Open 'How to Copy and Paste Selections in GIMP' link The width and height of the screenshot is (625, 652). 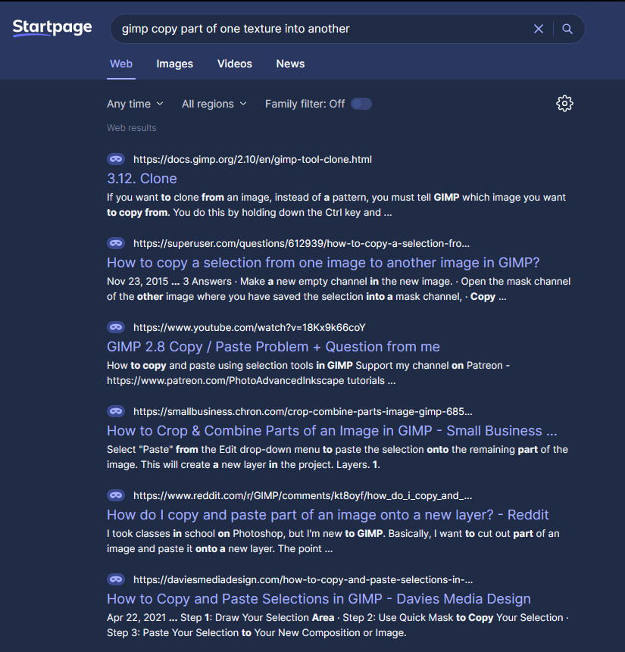pos(319,598)
